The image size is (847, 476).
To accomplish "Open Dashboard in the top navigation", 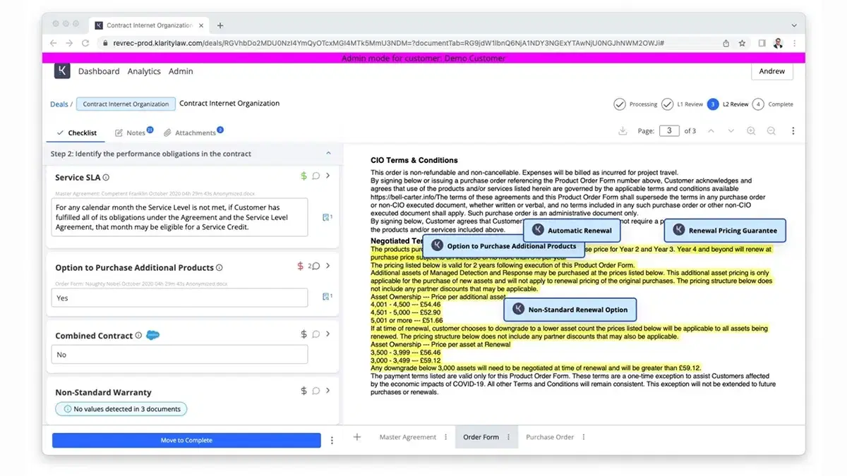I will point(99,71).
